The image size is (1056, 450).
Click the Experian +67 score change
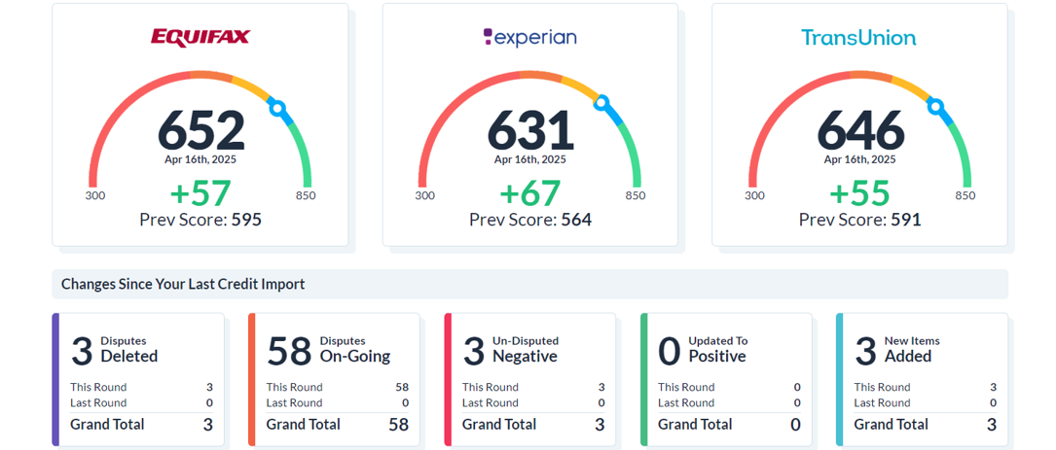[x=530, y=193]
